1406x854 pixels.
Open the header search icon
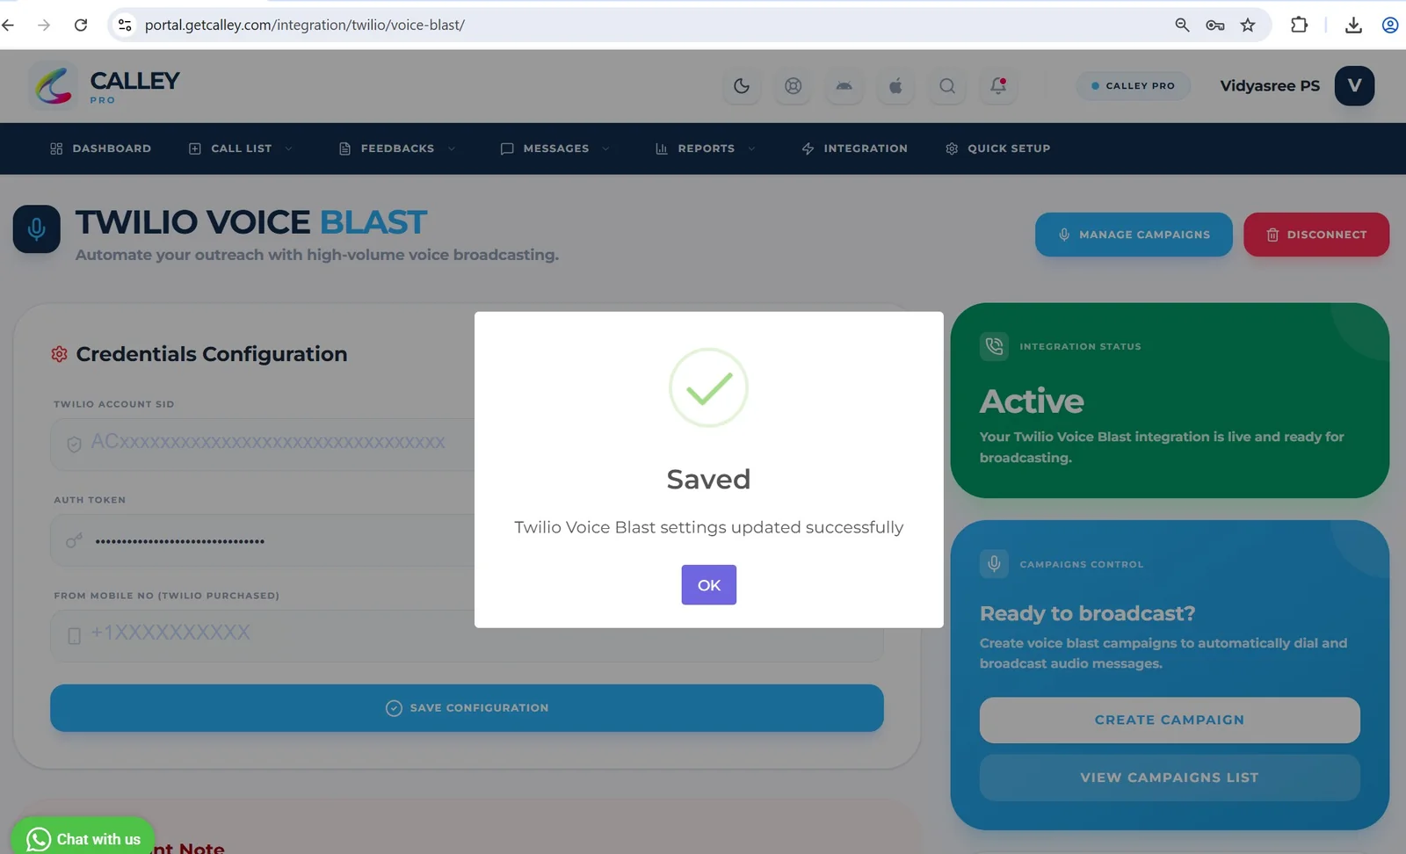947,86
